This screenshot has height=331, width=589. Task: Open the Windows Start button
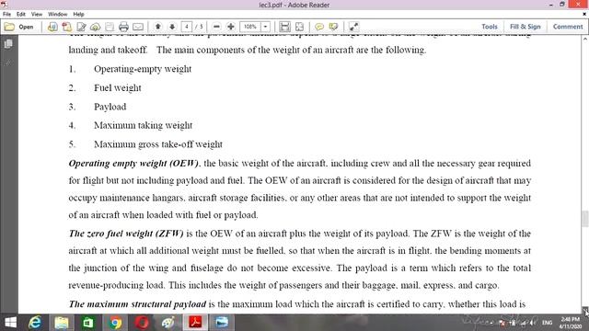tap(10, 323)
